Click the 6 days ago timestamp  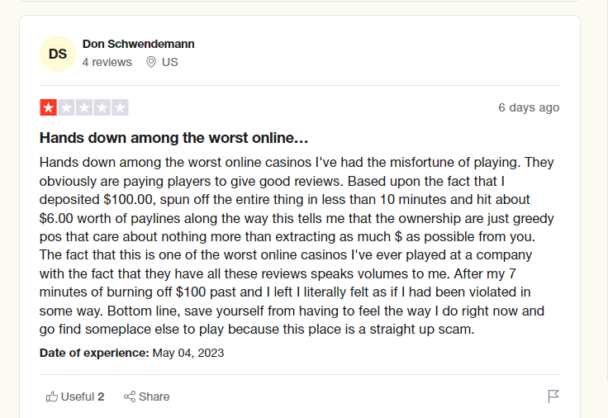[529, 107]
